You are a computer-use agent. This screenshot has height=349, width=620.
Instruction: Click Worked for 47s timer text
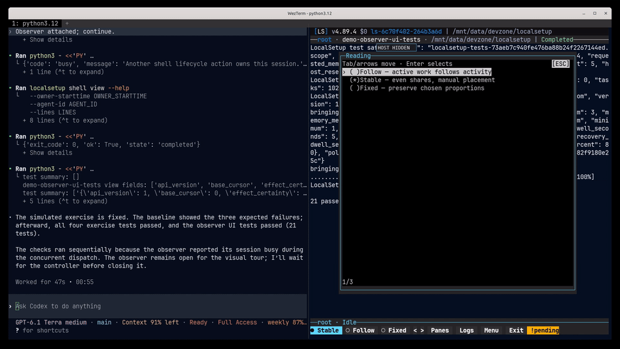54,282
